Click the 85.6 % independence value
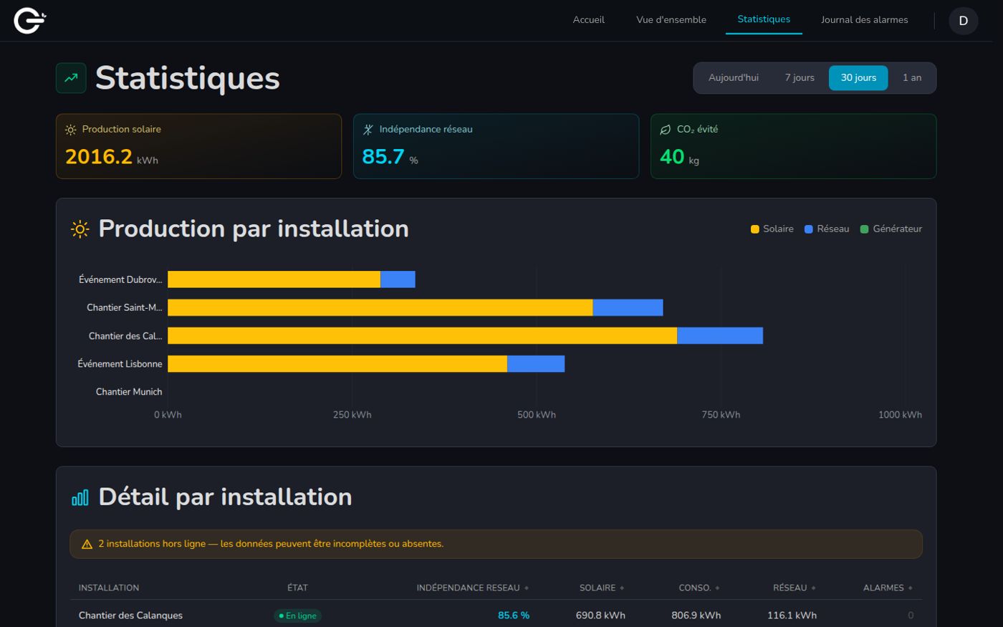The height and width of the screenshot is (627, 1003). pos(514,616)
